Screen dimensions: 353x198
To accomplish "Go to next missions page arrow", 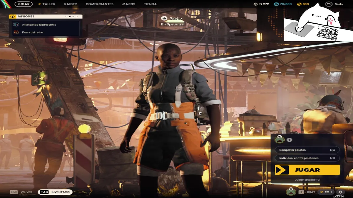I will [77, 16].
